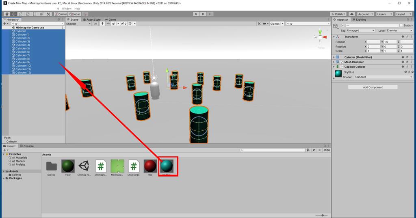Open the scene camera settings icon
416x218 pixels.
[x=264, y=24]
